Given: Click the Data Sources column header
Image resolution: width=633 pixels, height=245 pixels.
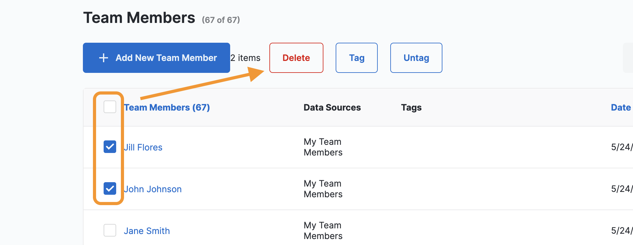Looking at the screenshot, I should click(x=332, y=107).
